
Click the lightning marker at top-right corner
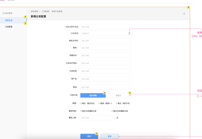[188, 8]
